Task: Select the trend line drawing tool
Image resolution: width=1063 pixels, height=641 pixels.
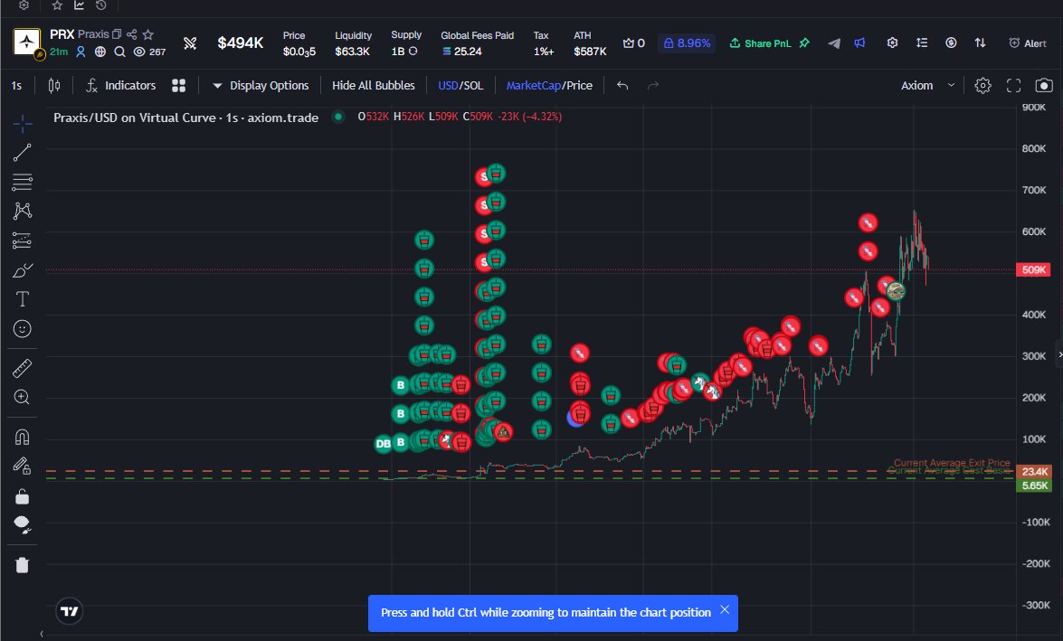Action: [23, 153]
